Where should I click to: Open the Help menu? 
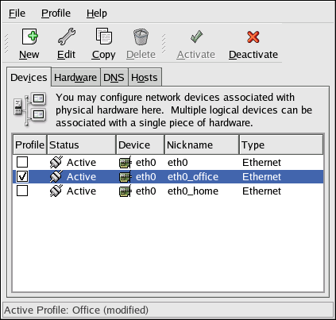97,13
